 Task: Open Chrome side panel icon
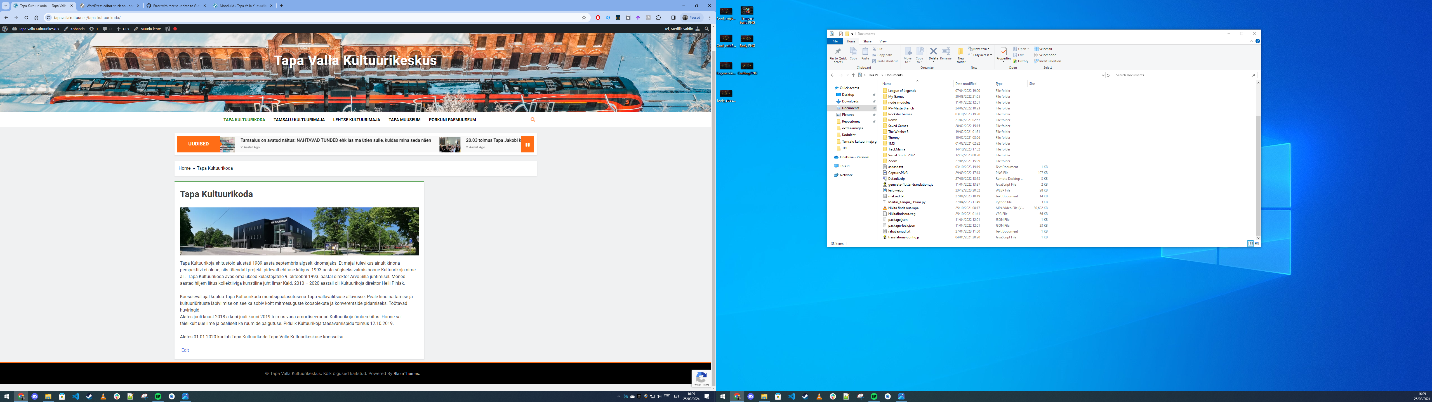(x=673, y=18)
